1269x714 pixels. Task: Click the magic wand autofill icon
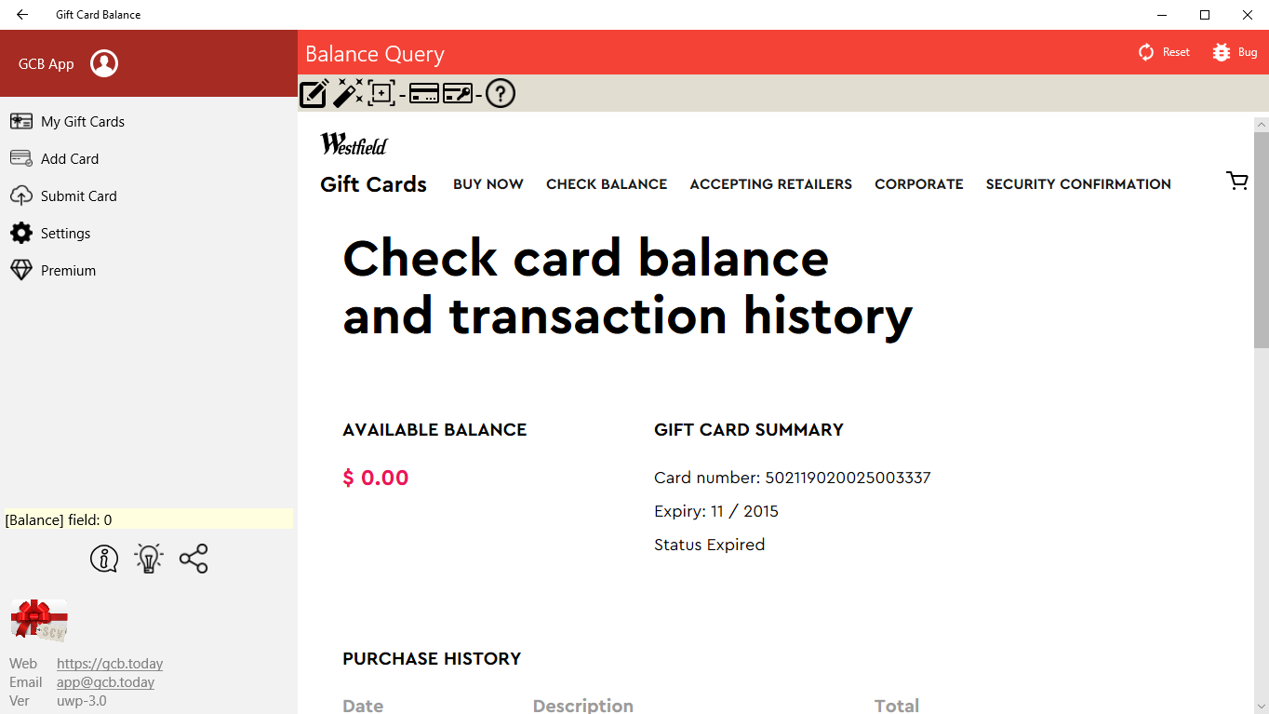348,94
